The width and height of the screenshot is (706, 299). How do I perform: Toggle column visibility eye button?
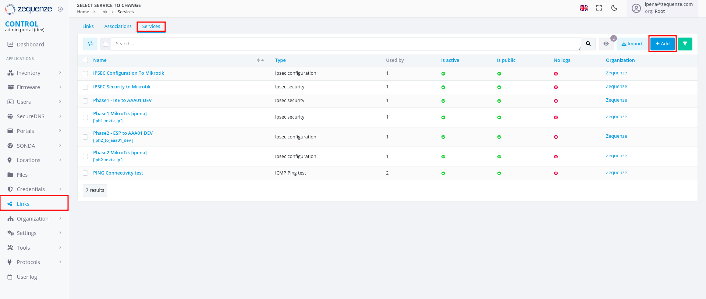point(606,44)
